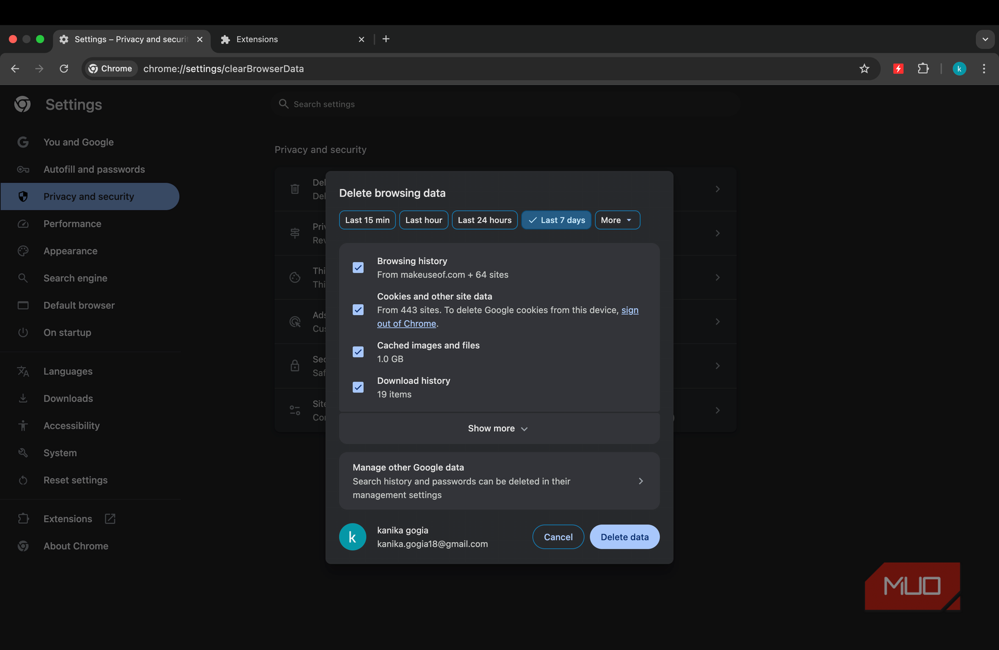999x650 pixels.
Task: Click the Settings Chrome logo
Action: tap(22, 104)
